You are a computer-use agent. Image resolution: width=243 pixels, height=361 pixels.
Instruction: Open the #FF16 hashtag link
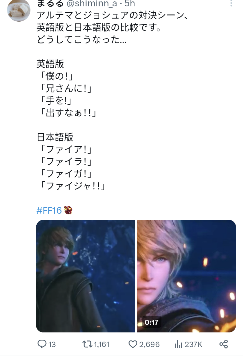[49, 210]
